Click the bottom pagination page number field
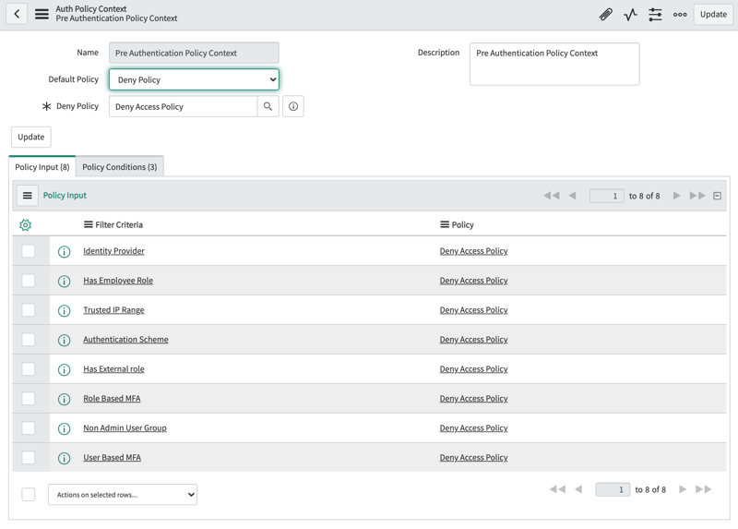This screenshot has height=529, width=738. pyautogui.click(x=613, y=489)
